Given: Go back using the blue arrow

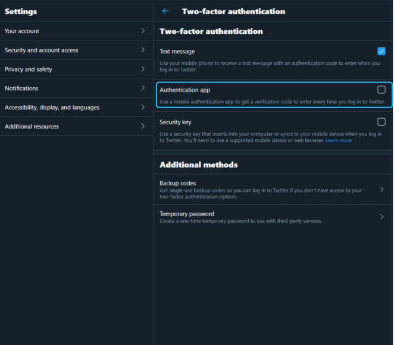Looking at the screenshot, I should pos(165,11).
